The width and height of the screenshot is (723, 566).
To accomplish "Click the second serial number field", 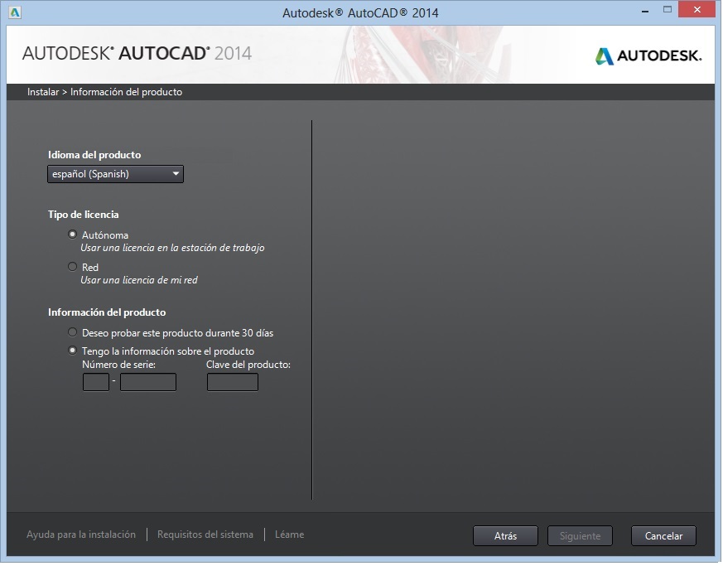I will click(148, 382).
